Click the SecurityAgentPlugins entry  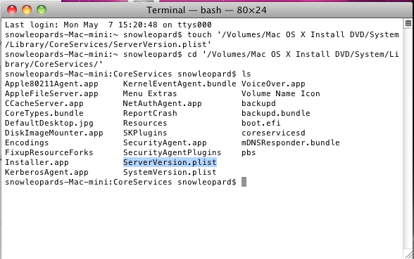pyautogui.click(x=172, y=153)
